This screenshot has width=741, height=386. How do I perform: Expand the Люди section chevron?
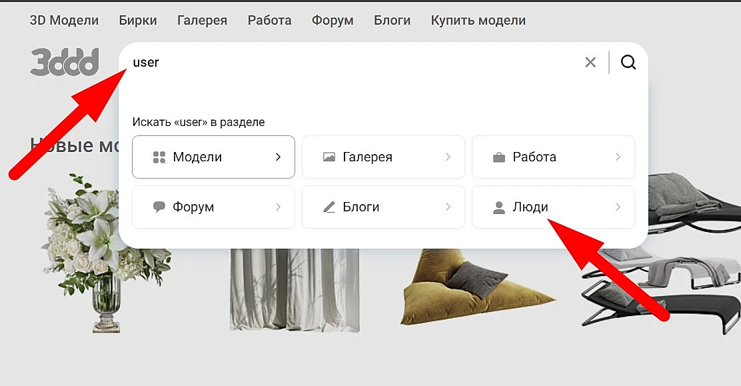coord(618,207)
